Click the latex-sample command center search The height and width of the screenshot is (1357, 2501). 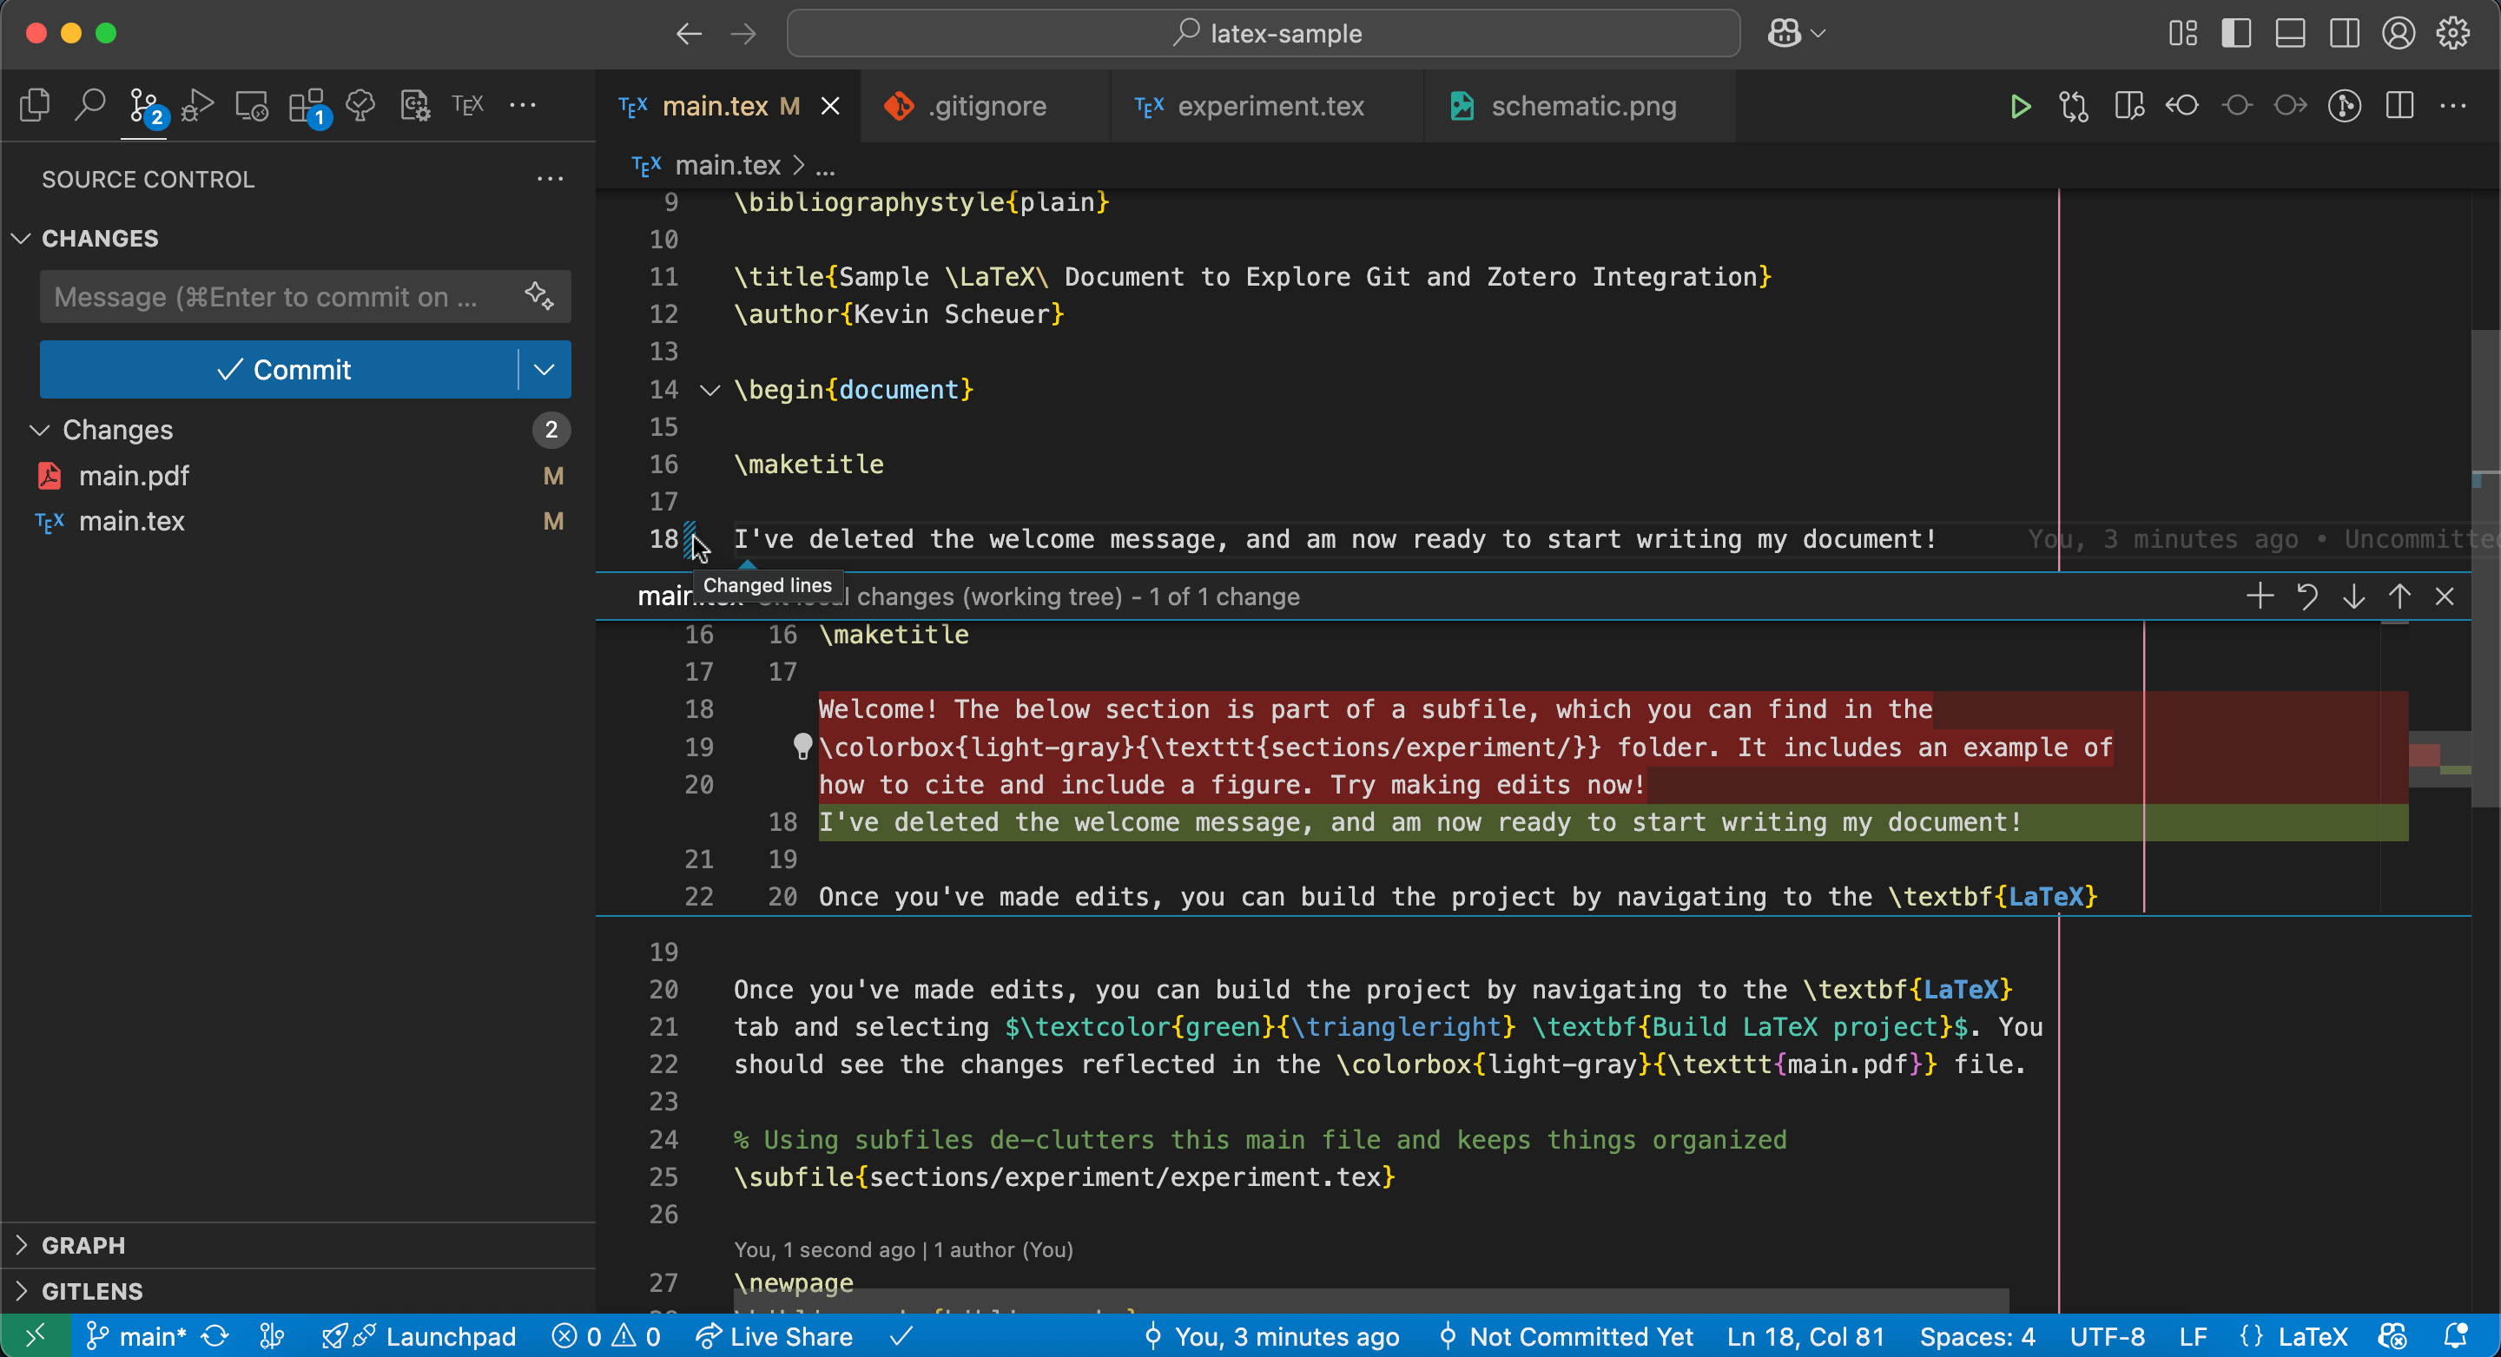click(1264, 33)
